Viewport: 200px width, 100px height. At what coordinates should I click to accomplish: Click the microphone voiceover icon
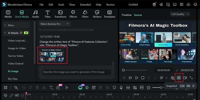[x=121, y=88]
